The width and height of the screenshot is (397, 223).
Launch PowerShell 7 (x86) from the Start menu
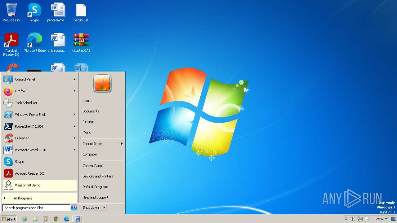40,126
